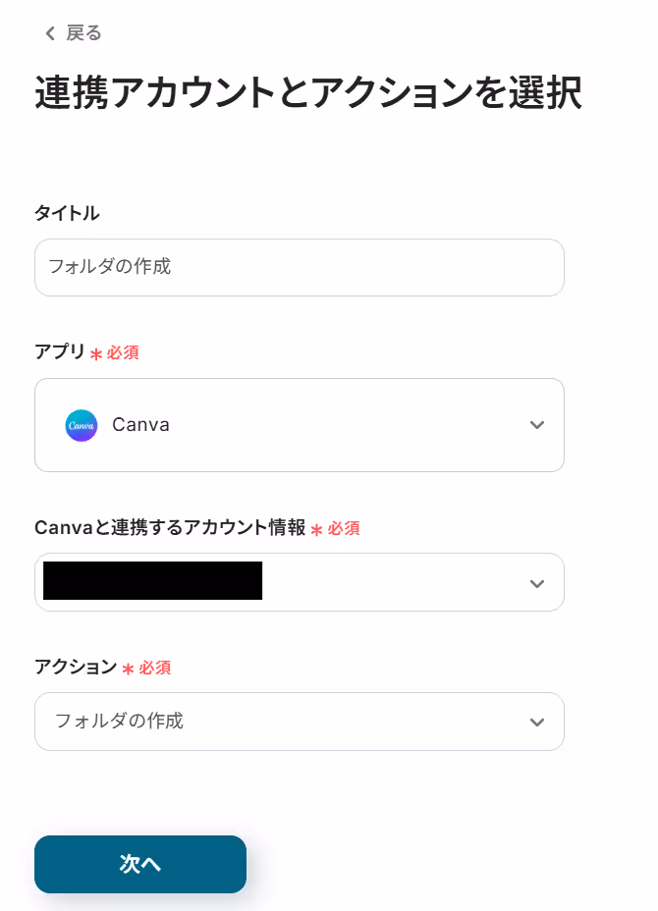Click the 必須 marker next to account info
The image size is (658, 911).
[x=344, y=528]
